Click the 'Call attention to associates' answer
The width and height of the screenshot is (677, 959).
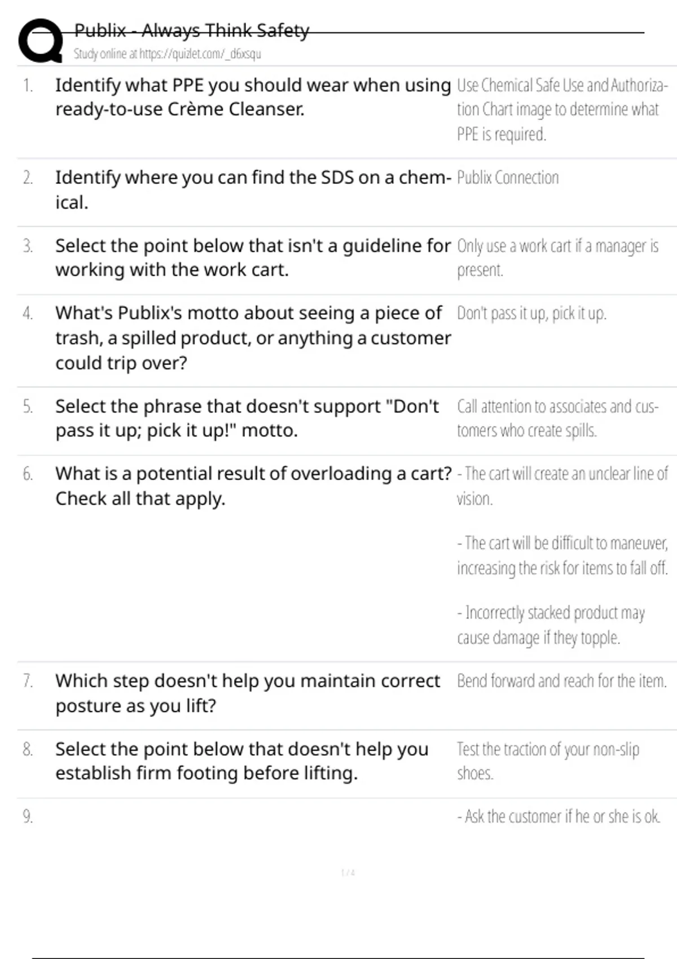point(557,418)
